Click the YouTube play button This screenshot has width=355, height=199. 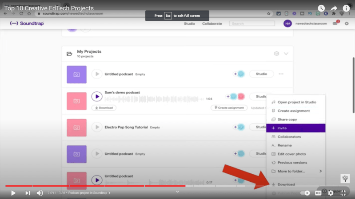tap(13, 193)
